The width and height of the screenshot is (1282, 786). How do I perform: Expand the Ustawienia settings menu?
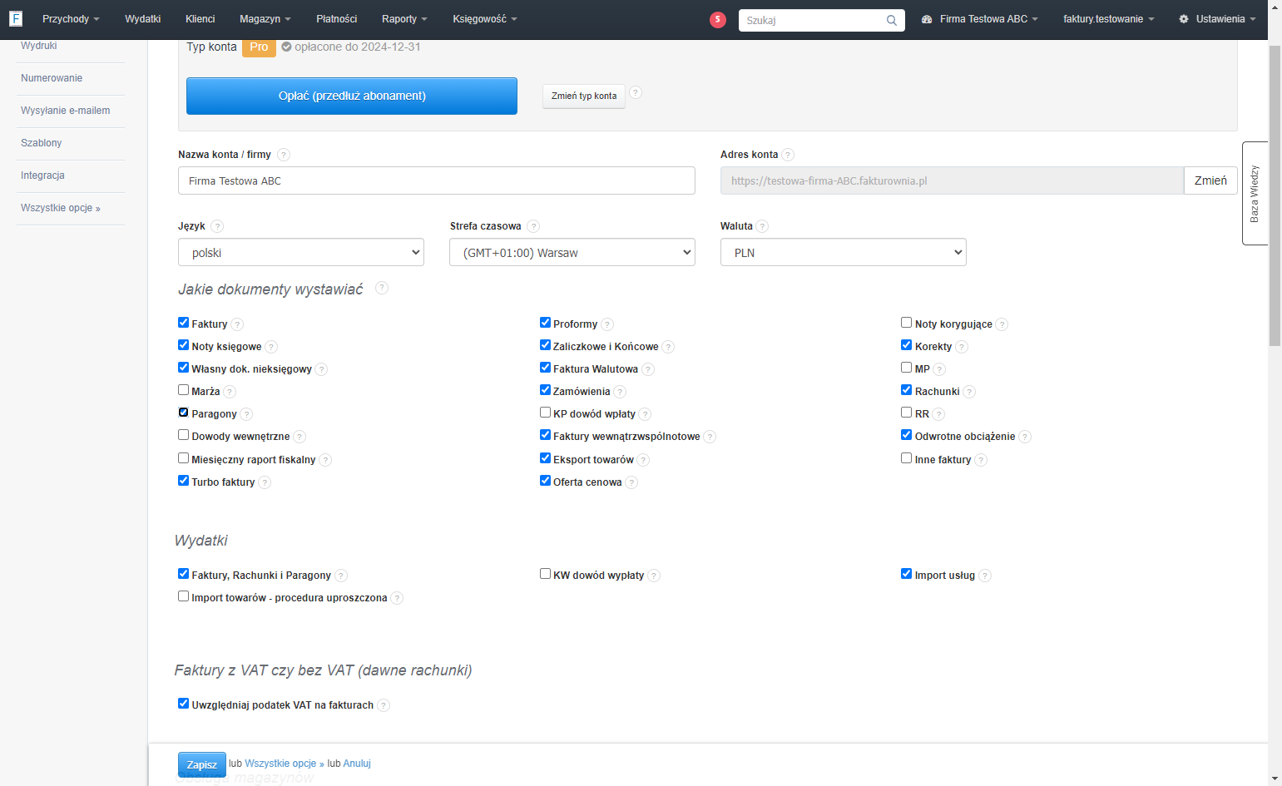[1217, 19]
